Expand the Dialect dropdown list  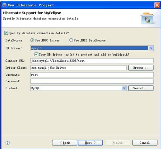[124, 88]
